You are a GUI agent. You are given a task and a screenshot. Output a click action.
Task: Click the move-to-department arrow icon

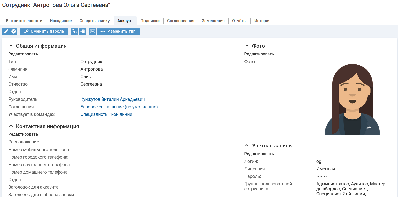pyautogui.click(x=82, y=31)
